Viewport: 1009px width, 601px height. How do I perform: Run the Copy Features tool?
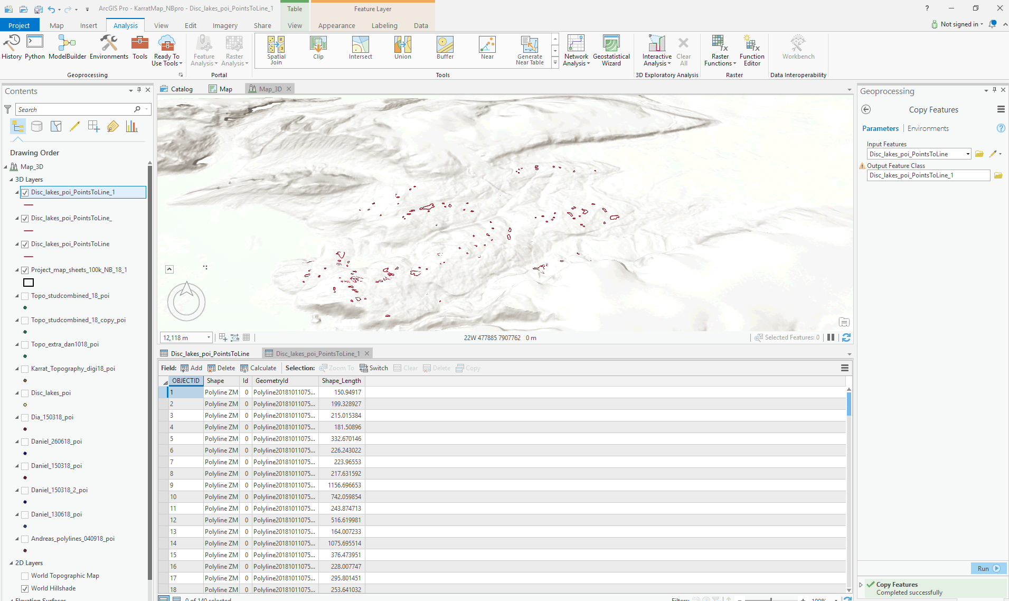(x=988, y=569)
